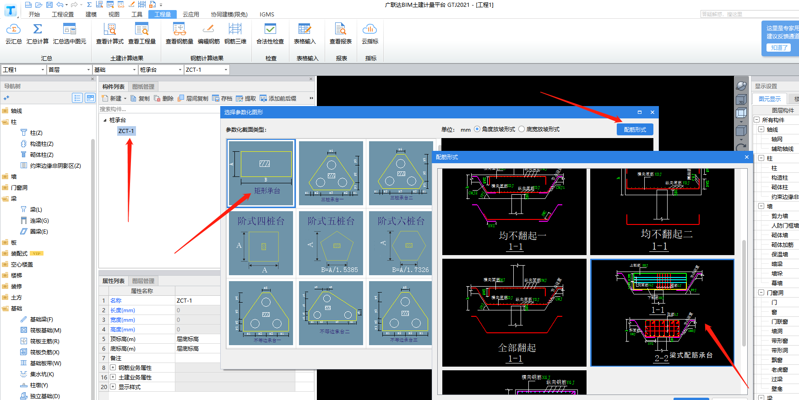The width and height of the screenshot is (799, 400).
Task: Expand the 显示样式 property row
Action: coord(113,387)
